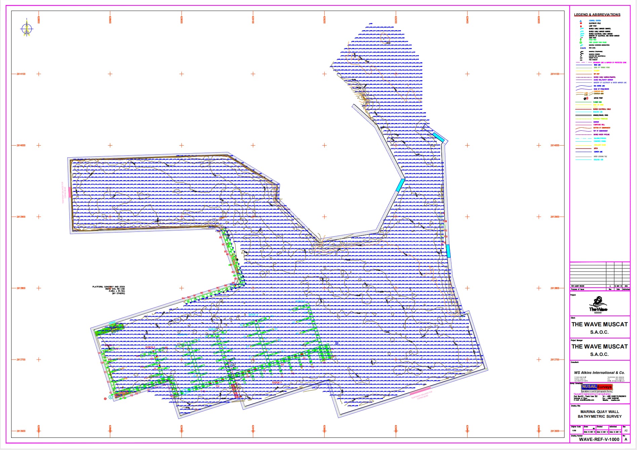
Task: Click the DOCK 7 label on the plan
Action: [x=277, y=383]
